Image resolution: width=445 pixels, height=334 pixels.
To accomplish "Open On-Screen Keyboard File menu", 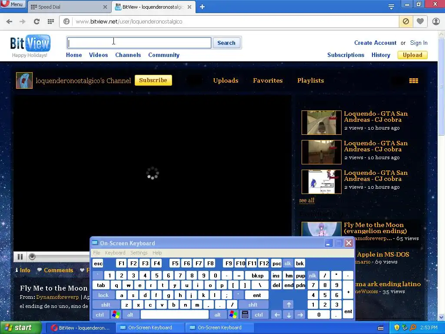I will point(97,253).
